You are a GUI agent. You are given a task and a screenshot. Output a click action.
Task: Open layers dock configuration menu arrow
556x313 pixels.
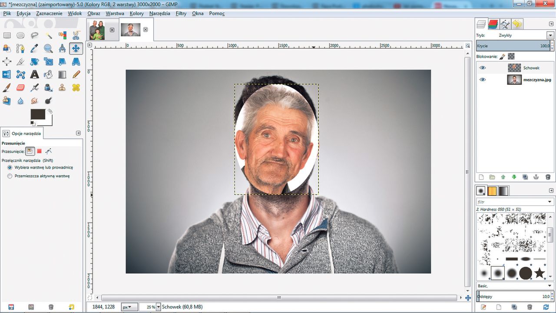(x=551, y=23)
